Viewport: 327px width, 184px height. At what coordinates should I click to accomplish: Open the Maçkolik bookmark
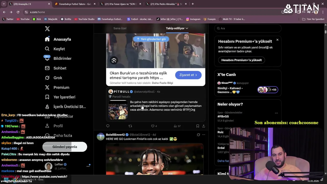point(51,19)
